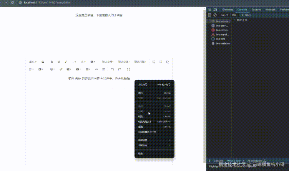
Task: Choose the inspect entry at the bottom of the context menu
Action: 154,154
